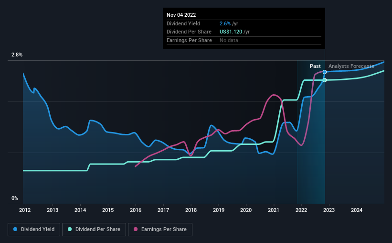The height and width of the screenshot is (243, 392).
Task: Click the Dividend Per Share row label in tooltip
Action: (x=189, y=32)
